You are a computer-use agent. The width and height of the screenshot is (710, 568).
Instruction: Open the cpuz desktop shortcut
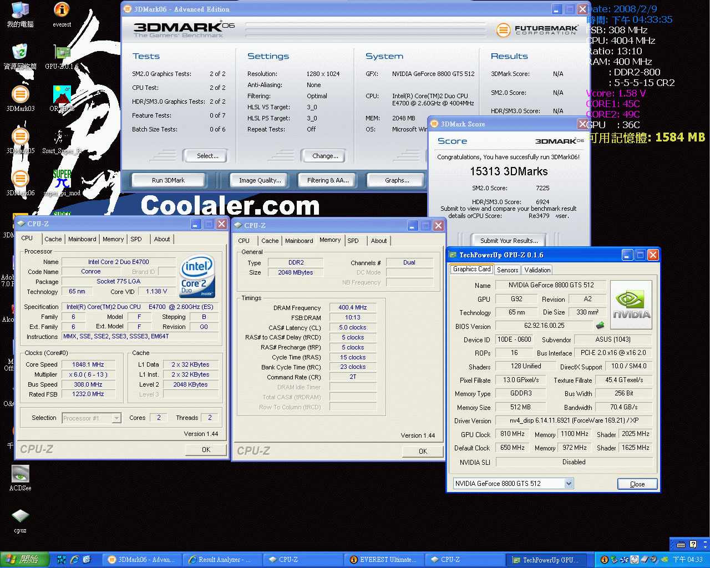click(20, 516)
